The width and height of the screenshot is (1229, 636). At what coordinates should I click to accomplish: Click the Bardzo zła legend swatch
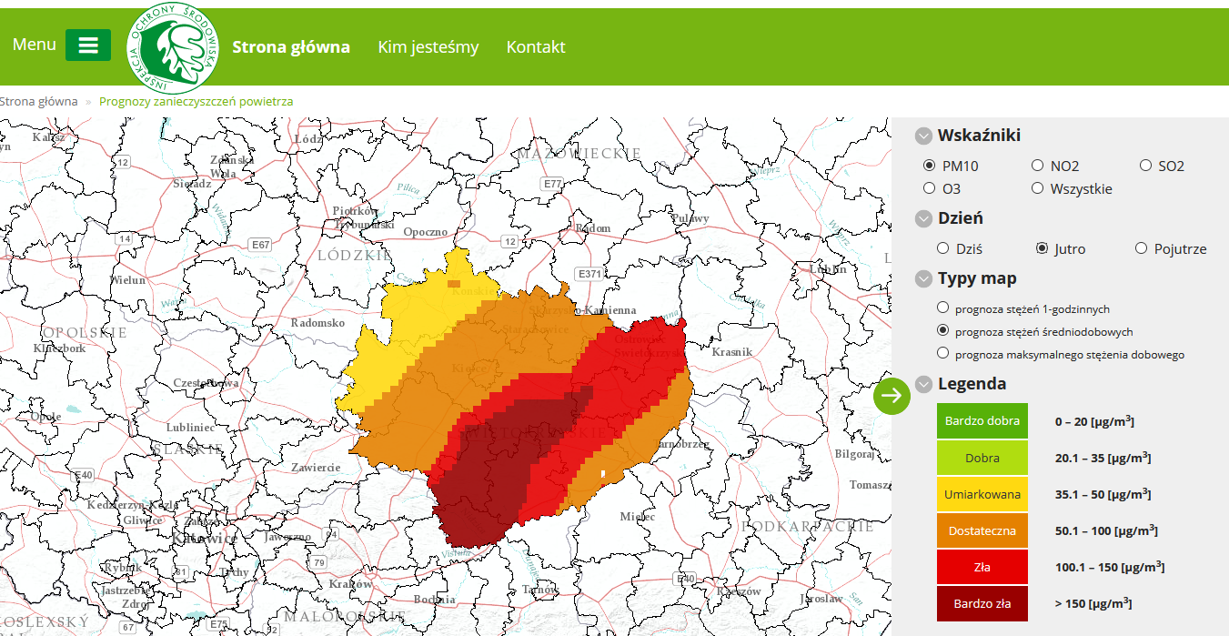point(982,603)
